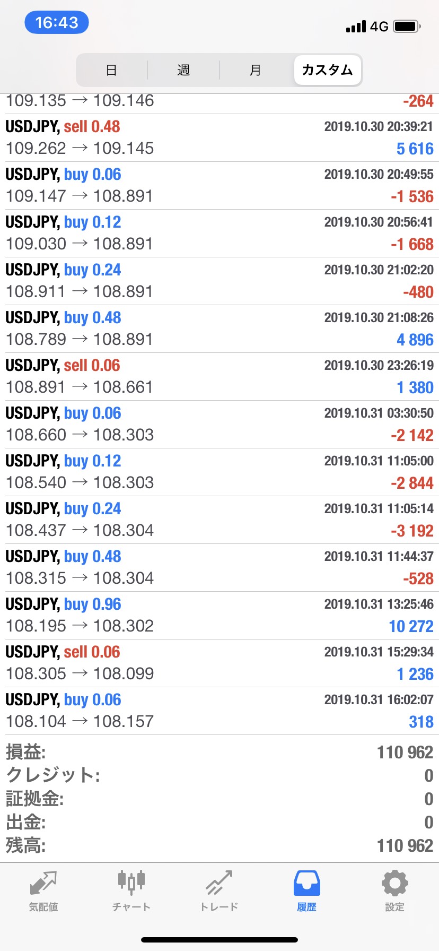
Task: Select the buy 0.96 trade with 10 272 profit
Action: click(219, 616)
